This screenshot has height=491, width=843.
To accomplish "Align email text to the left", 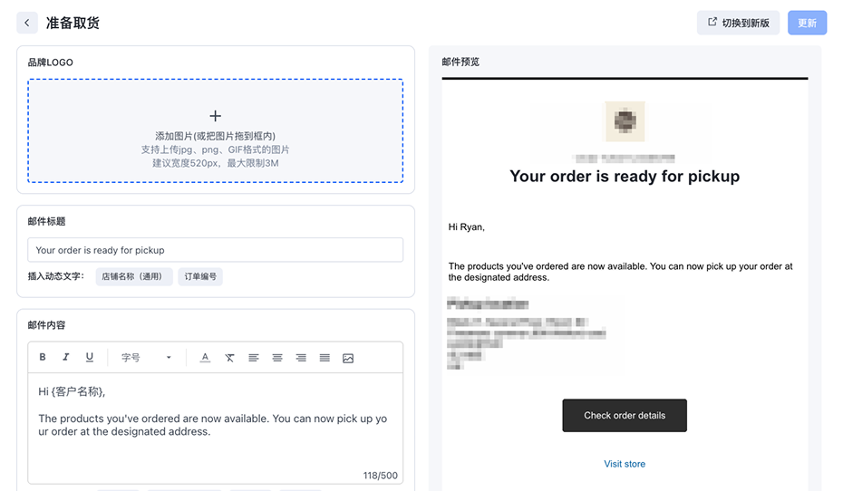I will point(254,358).
